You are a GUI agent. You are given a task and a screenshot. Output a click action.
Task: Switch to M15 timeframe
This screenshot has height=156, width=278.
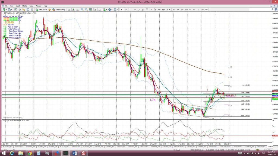(182, 9)
